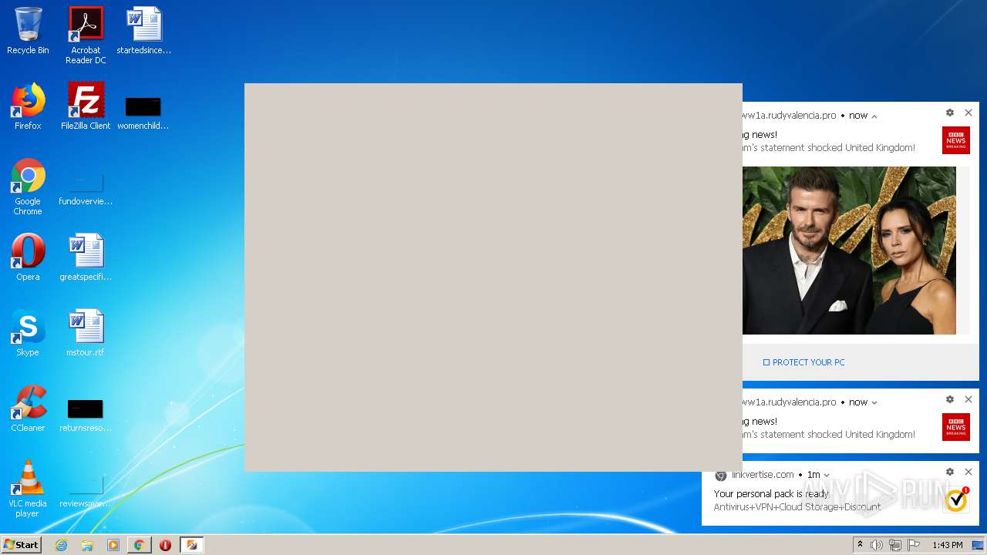Launch Acrobat Reader DC shortcut
This screenshot has height=555, width=987.
tap(86, 35)
